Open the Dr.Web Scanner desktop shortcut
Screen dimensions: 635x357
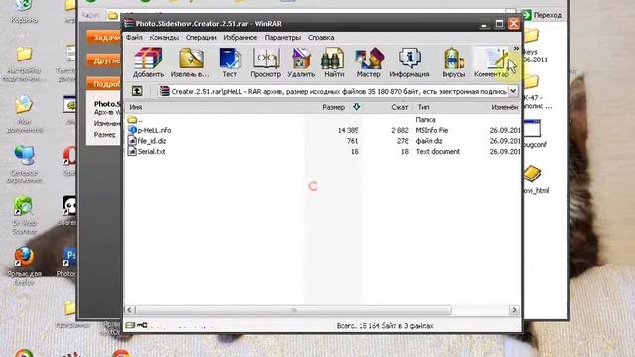click(x=24, y=215)
